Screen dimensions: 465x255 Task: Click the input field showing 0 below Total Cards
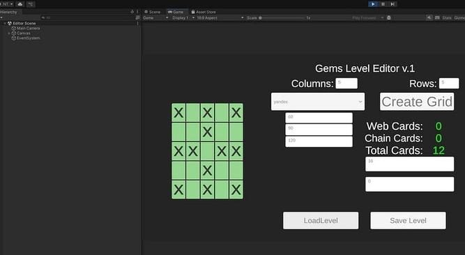pos(409,184)
